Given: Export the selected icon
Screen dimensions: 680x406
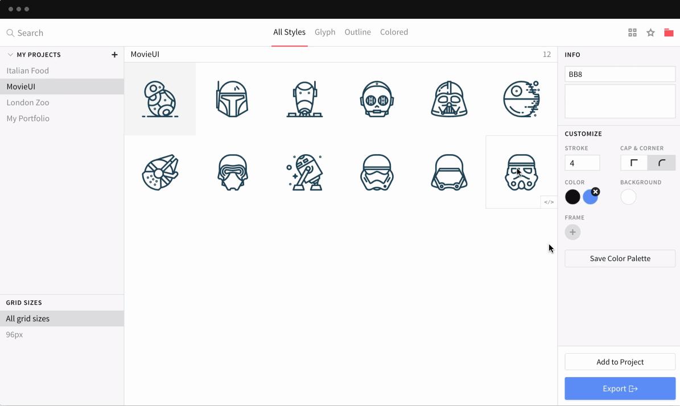Looking at the screenshot, I should [x=620, y=389].
